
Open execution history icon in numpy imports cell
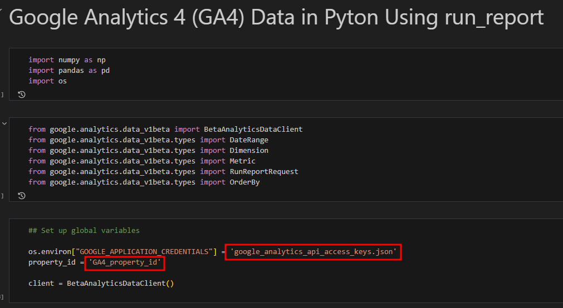[22, 95]
